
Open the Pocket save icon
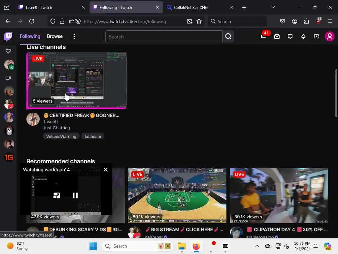283,21
